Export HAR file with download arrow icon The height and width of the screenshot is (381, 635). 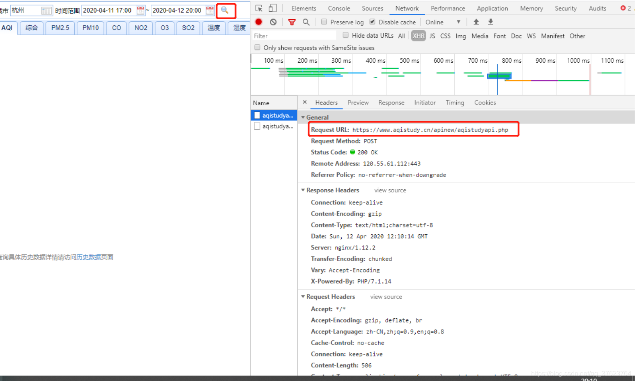[490, 22]
